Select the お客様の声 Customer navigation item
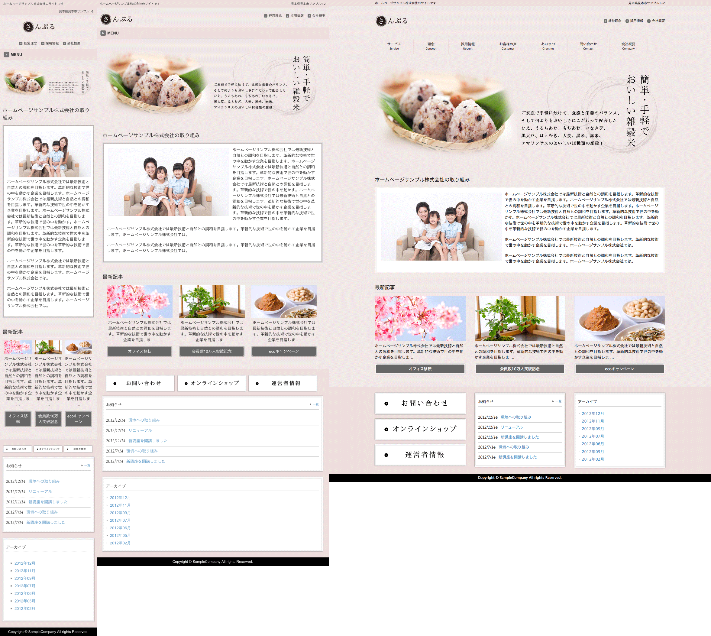This screenshot has width=711, height=636. (508, 46)
